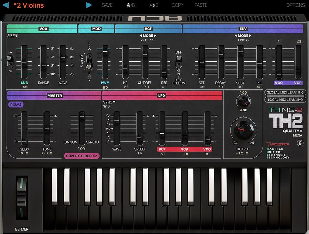Select square wave icon in LFO wave list

(x=108, y=124)
